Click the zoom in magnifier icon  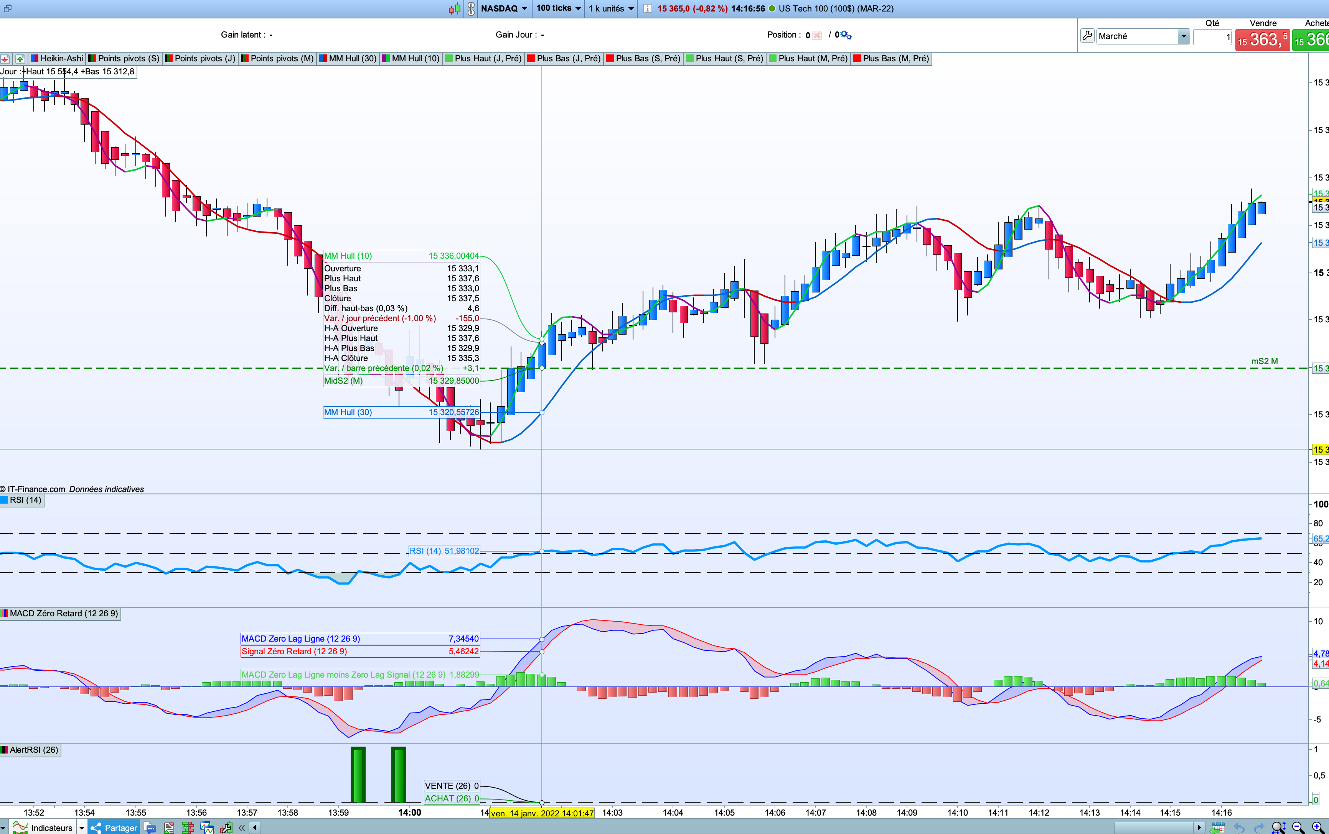tap(1317, 827)
